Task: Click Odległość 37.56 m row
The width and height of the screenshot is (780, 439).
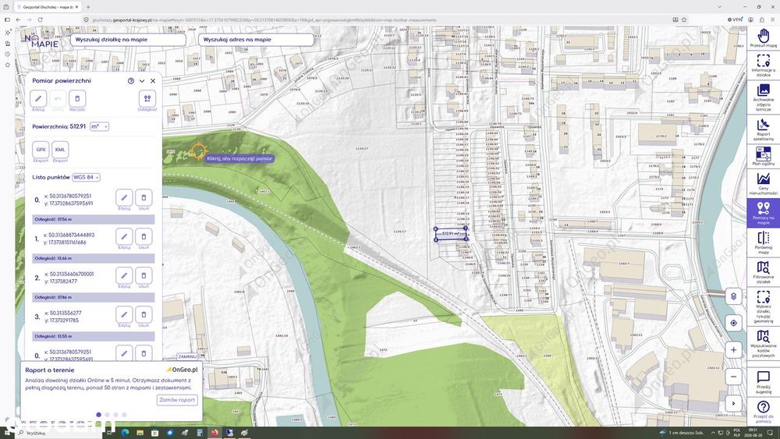Action: (x=93, y=219)
